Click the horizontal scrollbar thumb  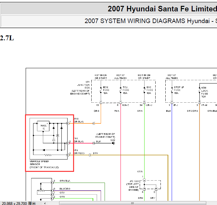(133, 203)
